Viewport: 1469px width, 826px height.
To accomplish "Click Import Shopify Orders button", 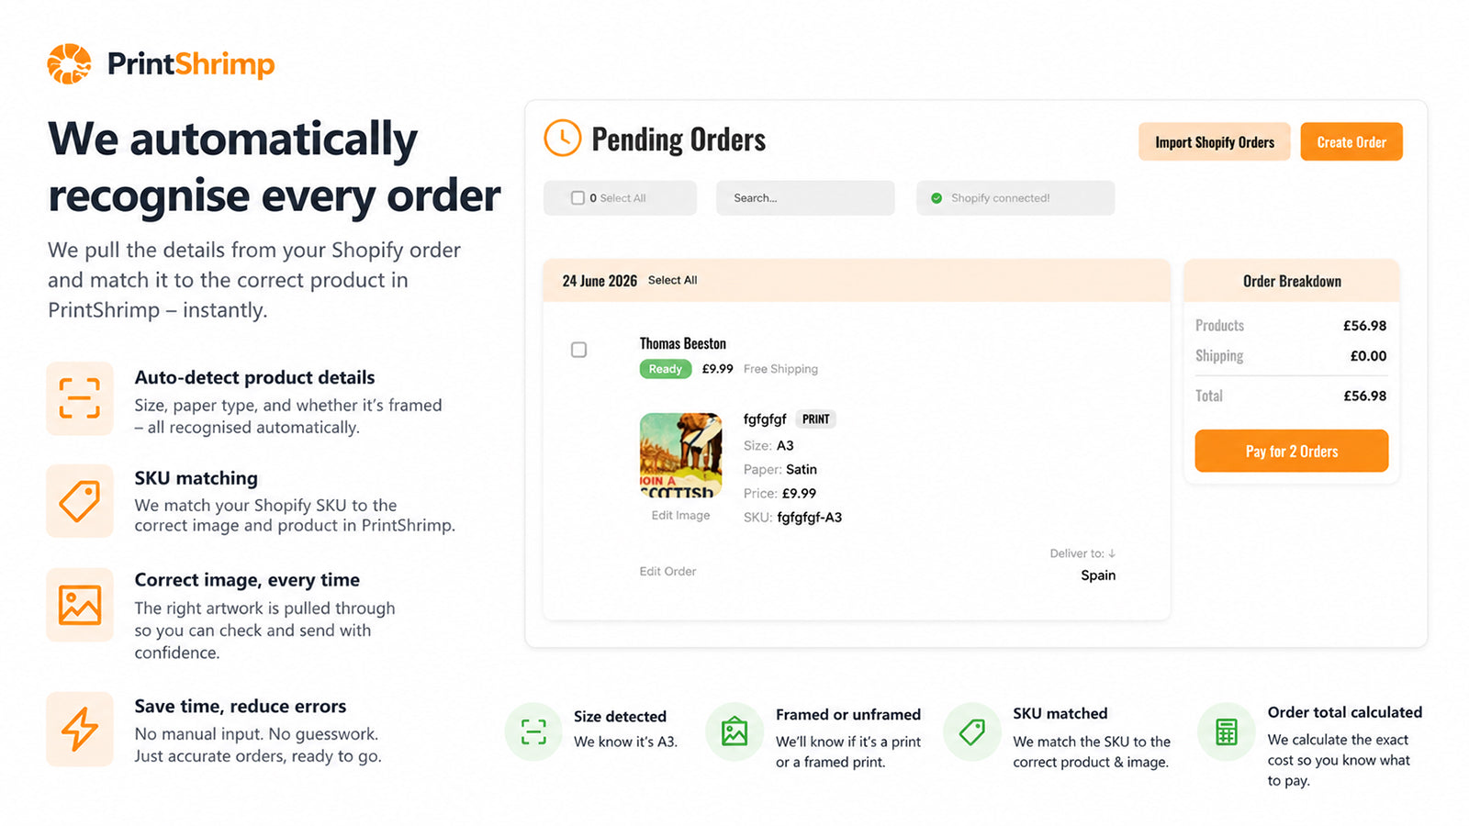I will pyautogui.click(x=1215, y=142).
